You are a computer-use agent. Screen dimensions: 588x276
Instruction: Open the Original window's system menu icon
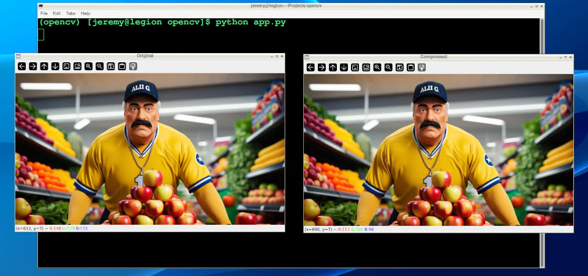[18, 56]
